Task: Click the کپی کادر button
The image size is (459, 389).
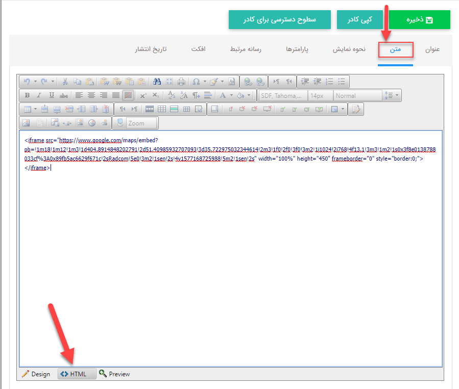Action: pyautogui.click(x=359, y=19)
